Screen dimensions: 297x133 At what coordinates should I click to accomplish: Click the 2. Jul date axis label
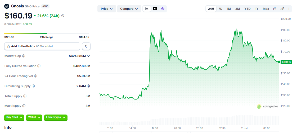244,128
